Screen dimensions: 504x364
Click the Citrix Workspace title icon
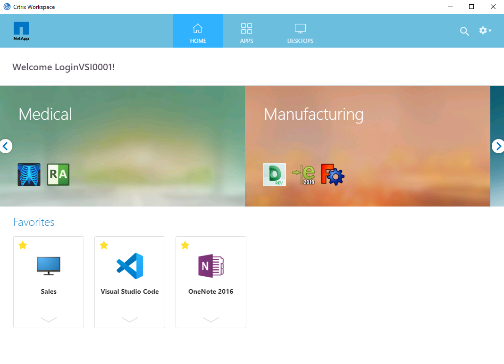[x=7, y=7]
